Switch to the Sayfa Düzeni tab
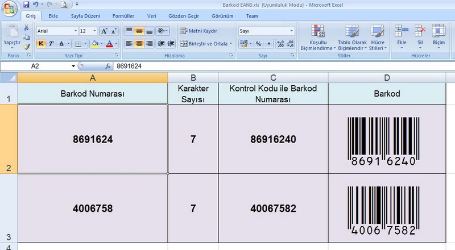 [86, 16]
